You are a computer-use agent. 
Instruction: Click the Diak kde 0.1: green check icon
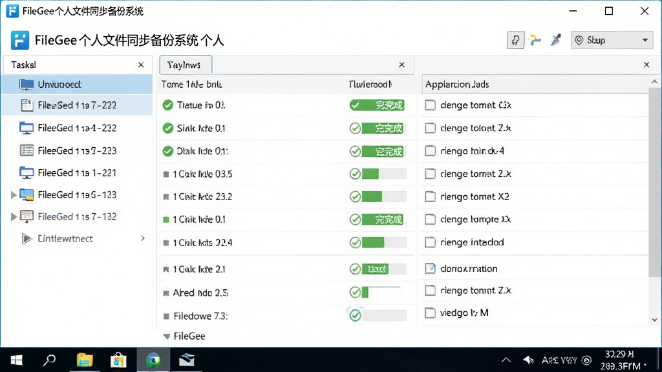167,151
